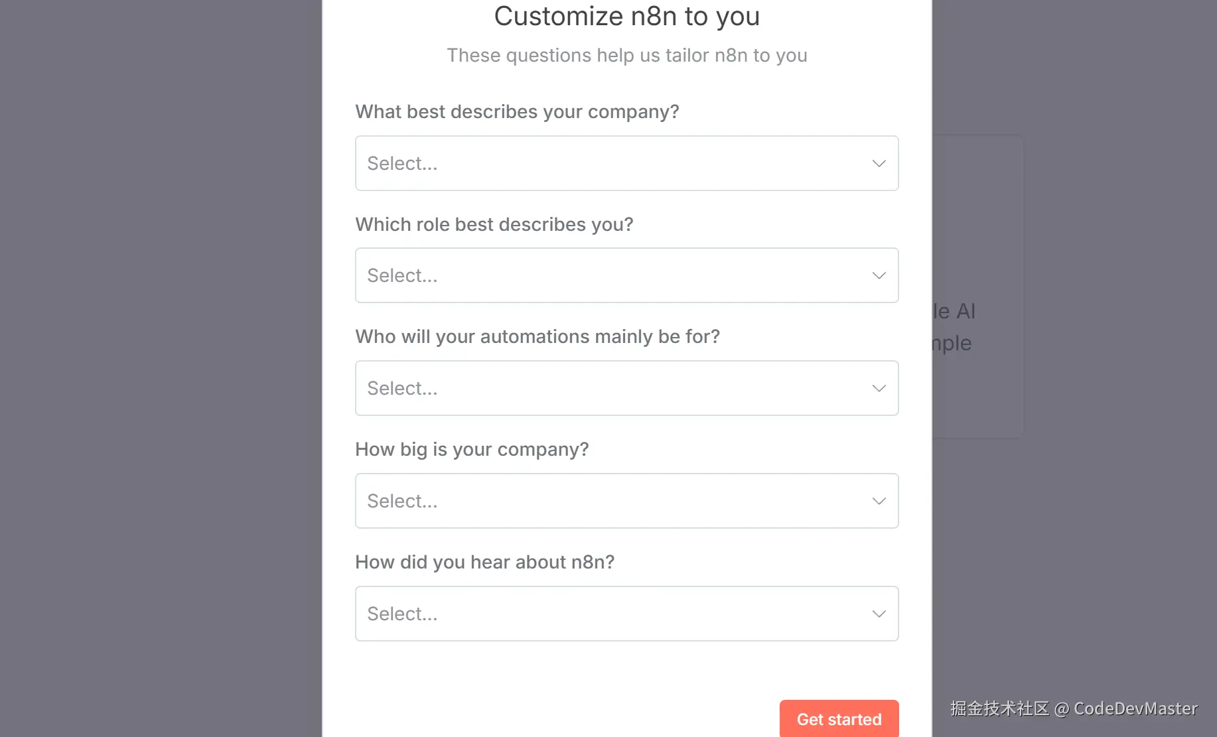Click chevron arrow in company size dropdown
1217x737 pixels.
click(x=879, y=501)
